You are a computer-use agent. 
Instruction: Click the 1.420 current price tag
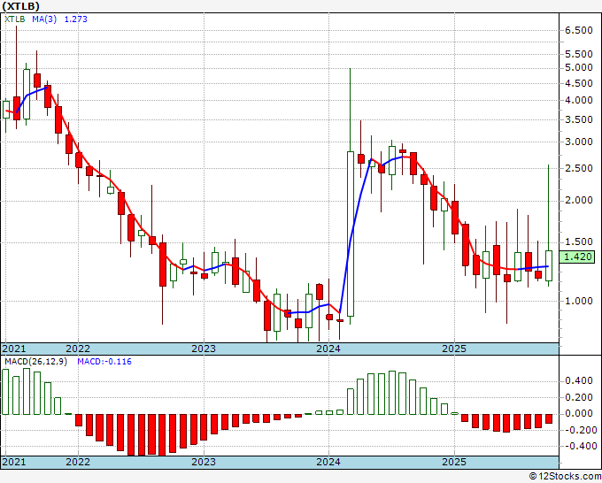pos(577,257)
